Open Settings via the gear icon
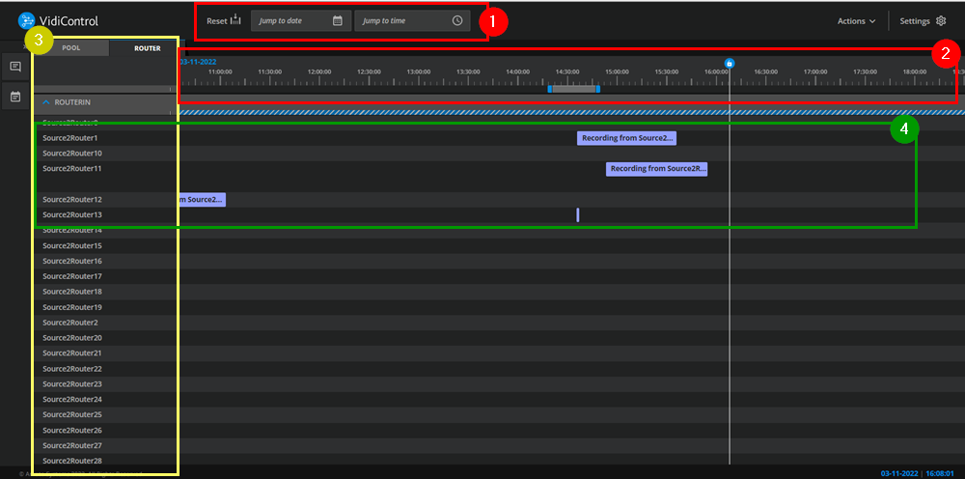The width and height of the screenshot is (965, 479). point(941,20)
